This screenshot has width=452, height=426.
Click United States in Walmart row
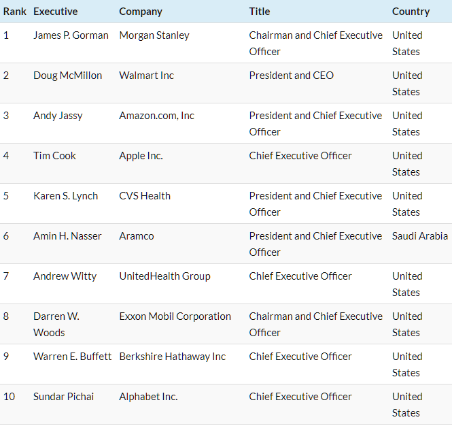pyautogui.click(x=407, y=84)
